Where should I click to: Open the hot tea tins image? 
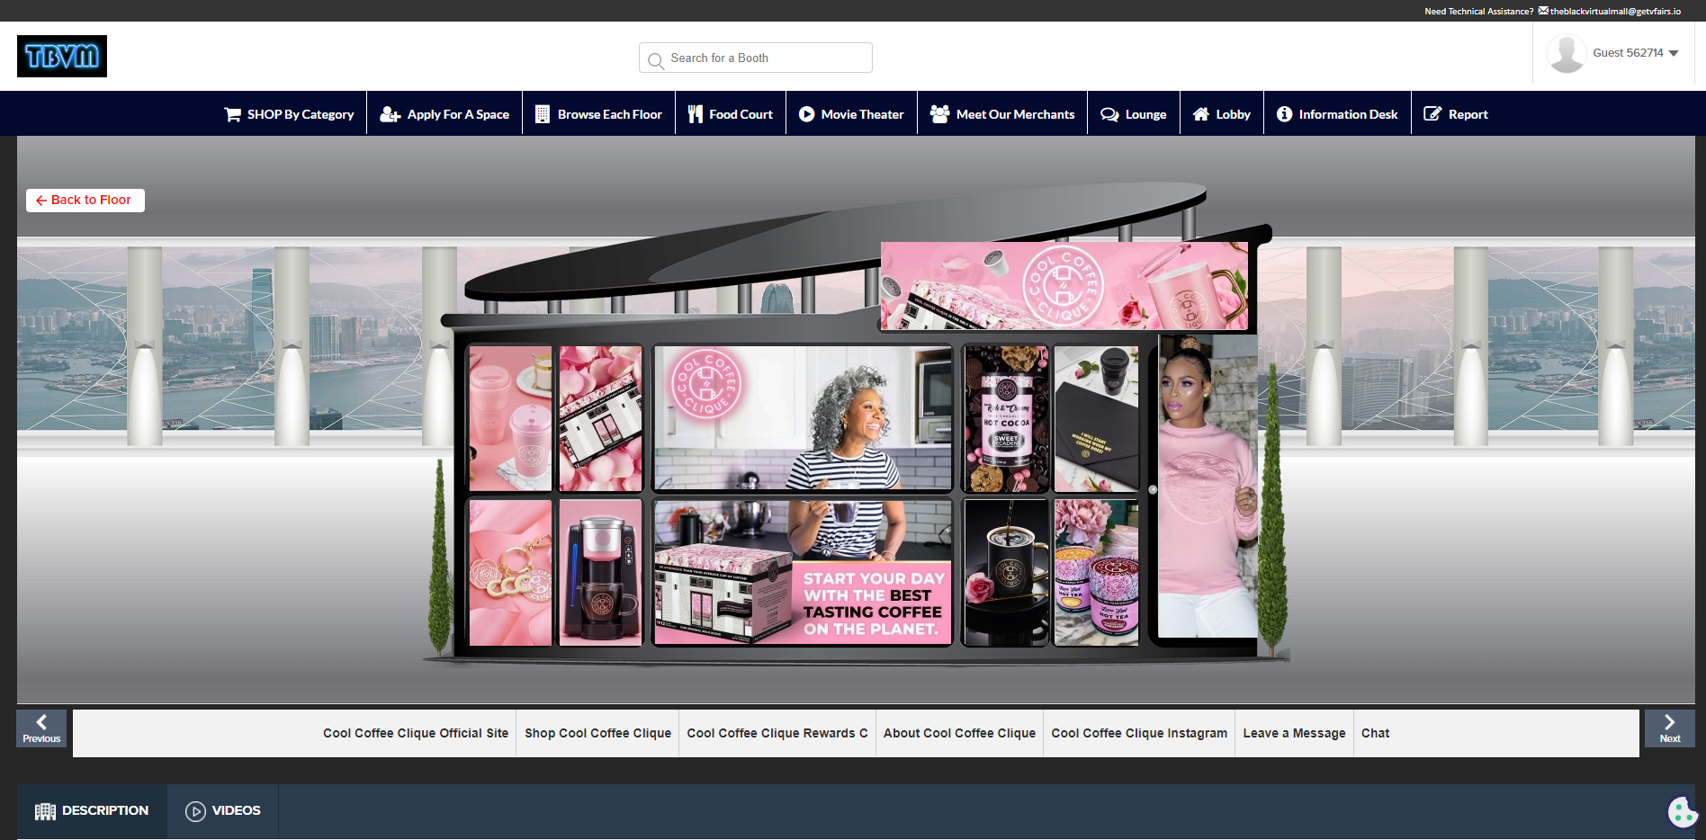(1096, 573)
